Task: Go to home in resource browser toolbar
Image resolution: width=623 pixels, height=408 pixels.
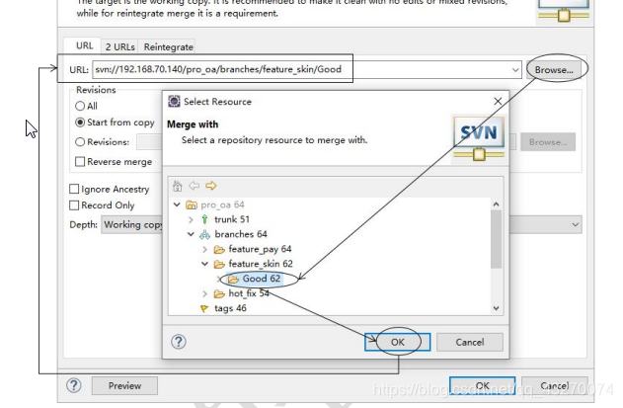Action: (177, 186)
